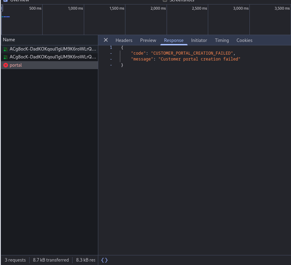Screen dimensions: 291x265
Task: Click the "Customer portal creation failed" value
Action: click(x=199, y=59)
